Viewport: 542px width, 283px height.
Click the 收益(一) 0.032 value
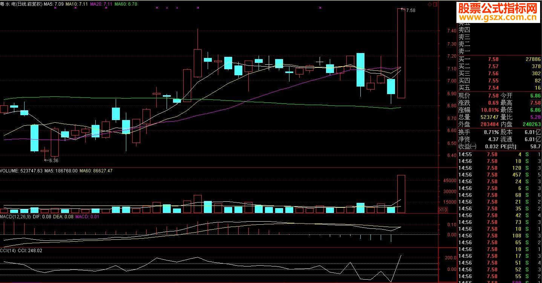(492, 146)
